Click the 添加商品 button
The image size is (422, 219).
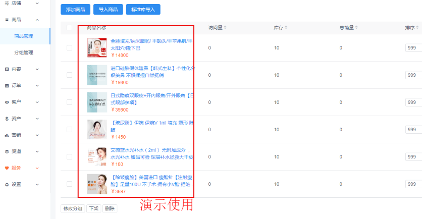click(x=75, y=9)
